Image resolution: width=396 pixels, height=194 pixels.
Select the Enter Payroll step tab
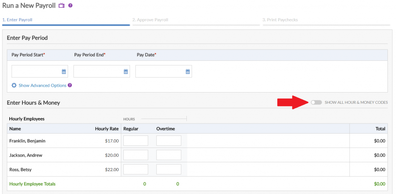point(17,20)
